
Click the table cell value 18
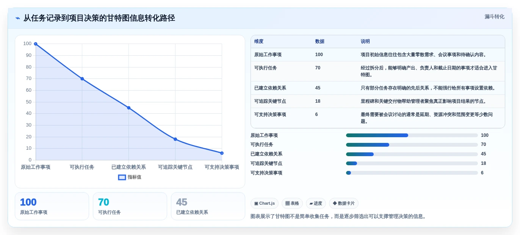tap(318, 101)
